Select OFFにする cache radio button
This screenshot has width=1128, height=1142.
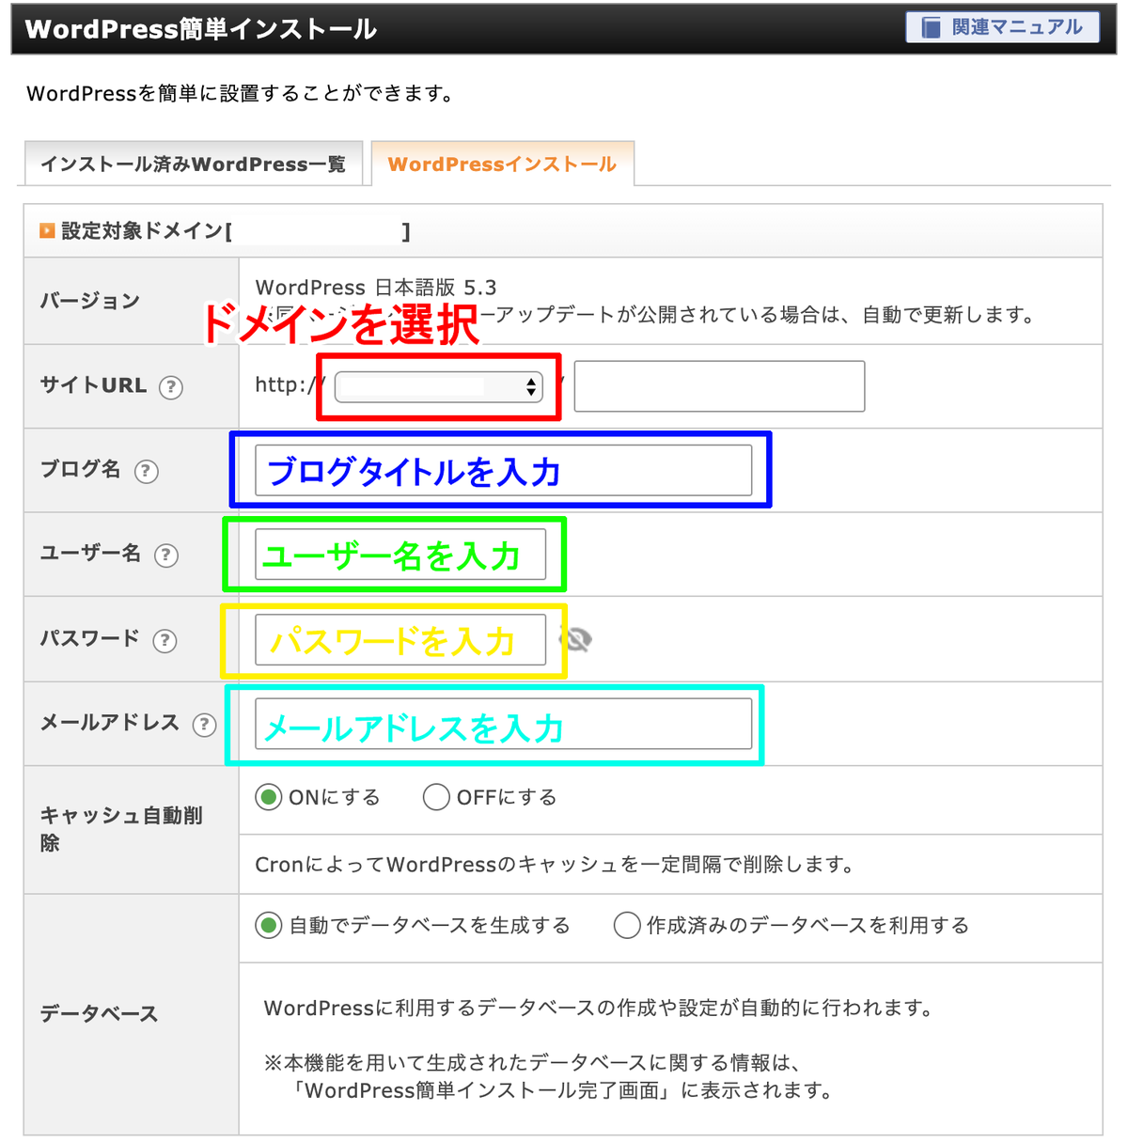coord(436,797)
